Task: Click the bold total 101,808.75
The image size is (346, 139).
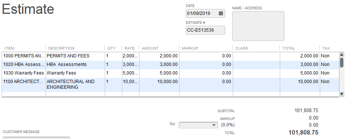Action: (303, 132)
